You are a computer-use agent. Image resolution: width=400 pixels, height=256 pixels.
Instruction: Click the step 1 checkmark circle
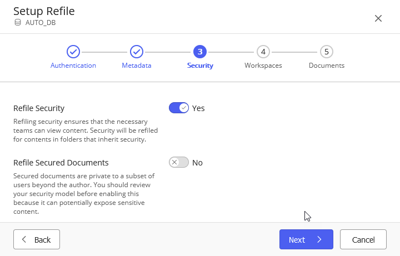pos(73,52)
